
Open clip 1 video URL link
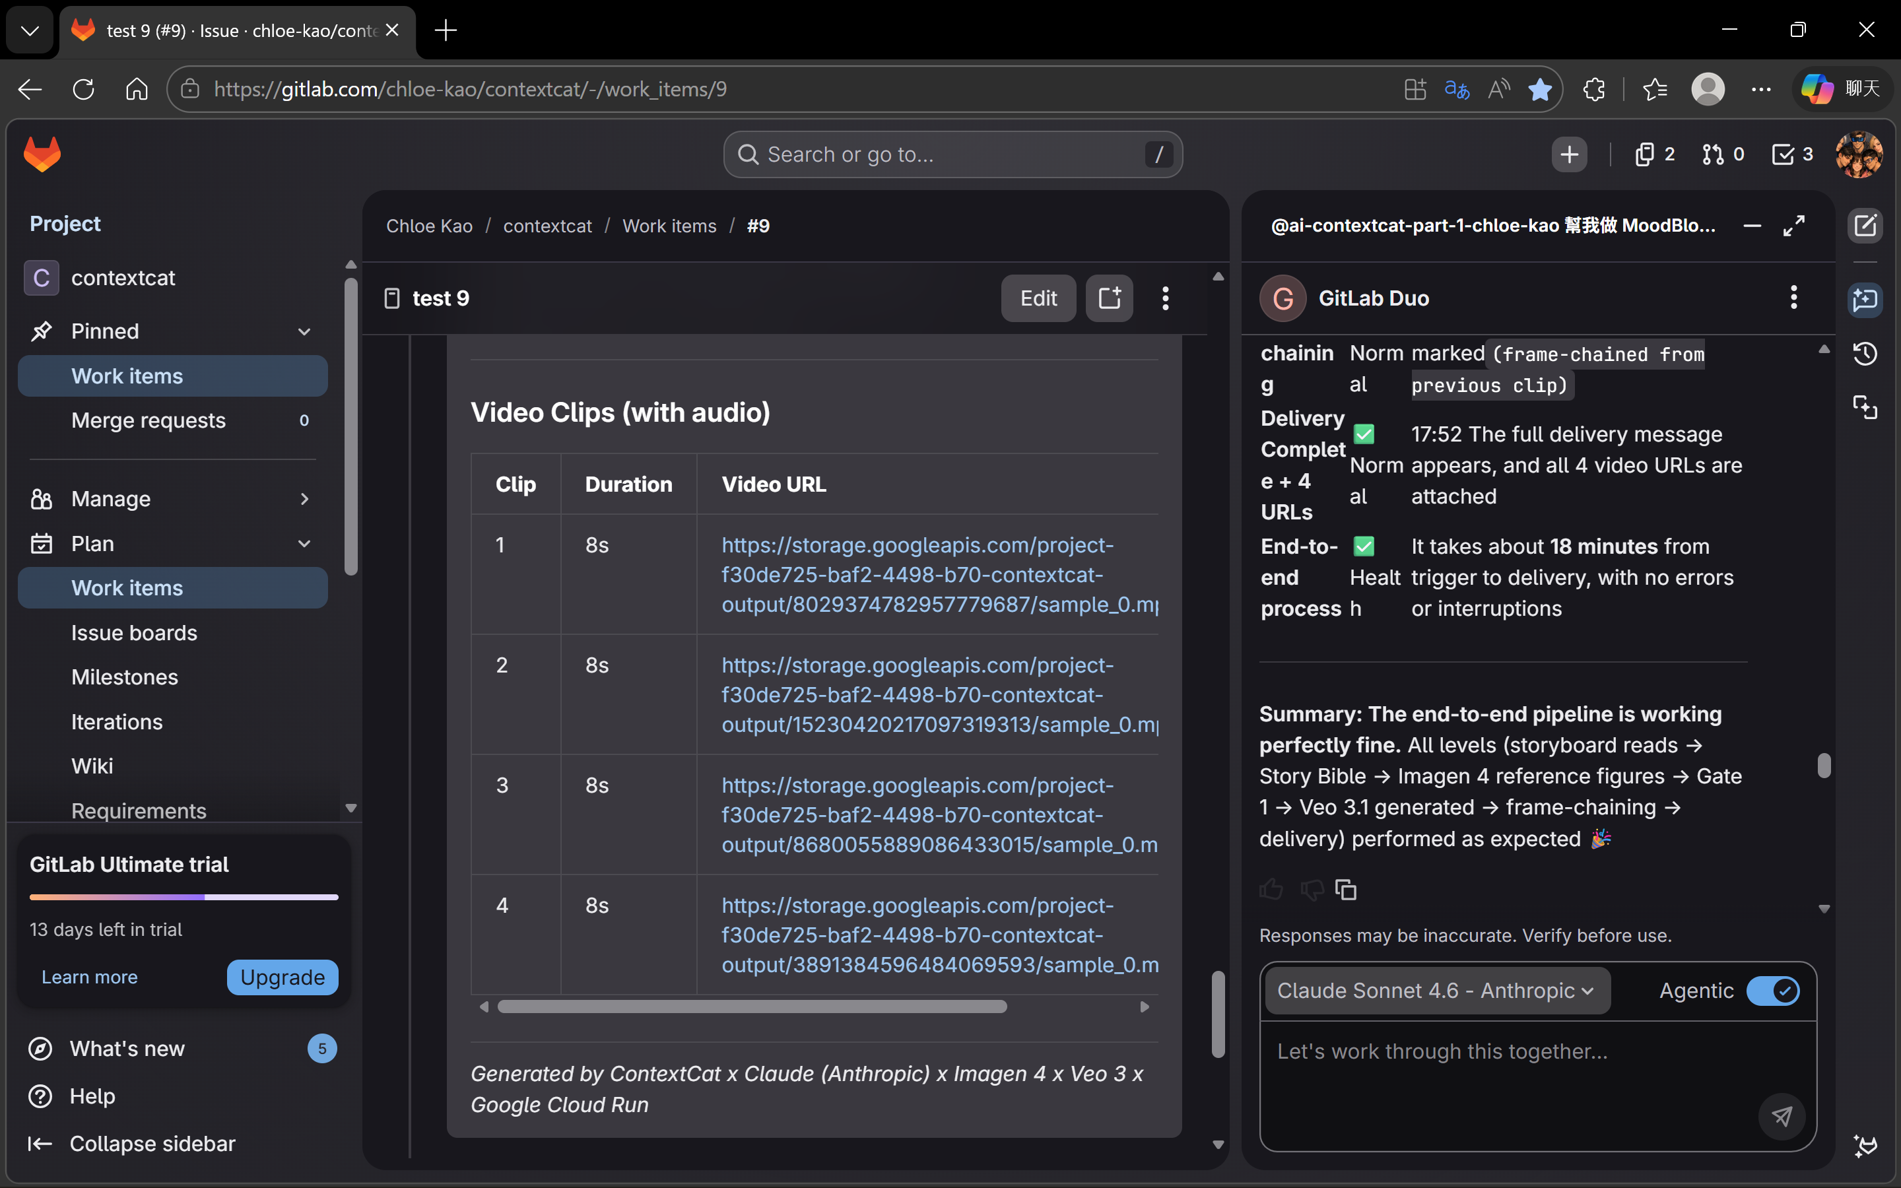pyautogui.click(x=916, y=575)
